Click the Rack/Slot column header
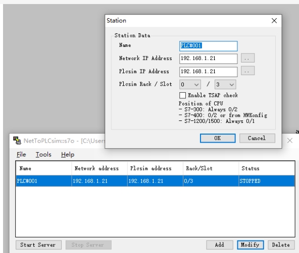 (211, 168)
